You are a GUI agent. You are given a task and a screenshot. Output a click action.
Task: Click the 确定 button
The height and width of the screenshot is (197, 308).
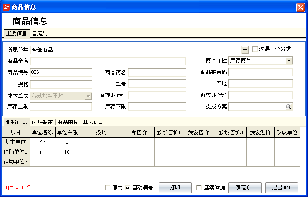(x=244, y=188)
